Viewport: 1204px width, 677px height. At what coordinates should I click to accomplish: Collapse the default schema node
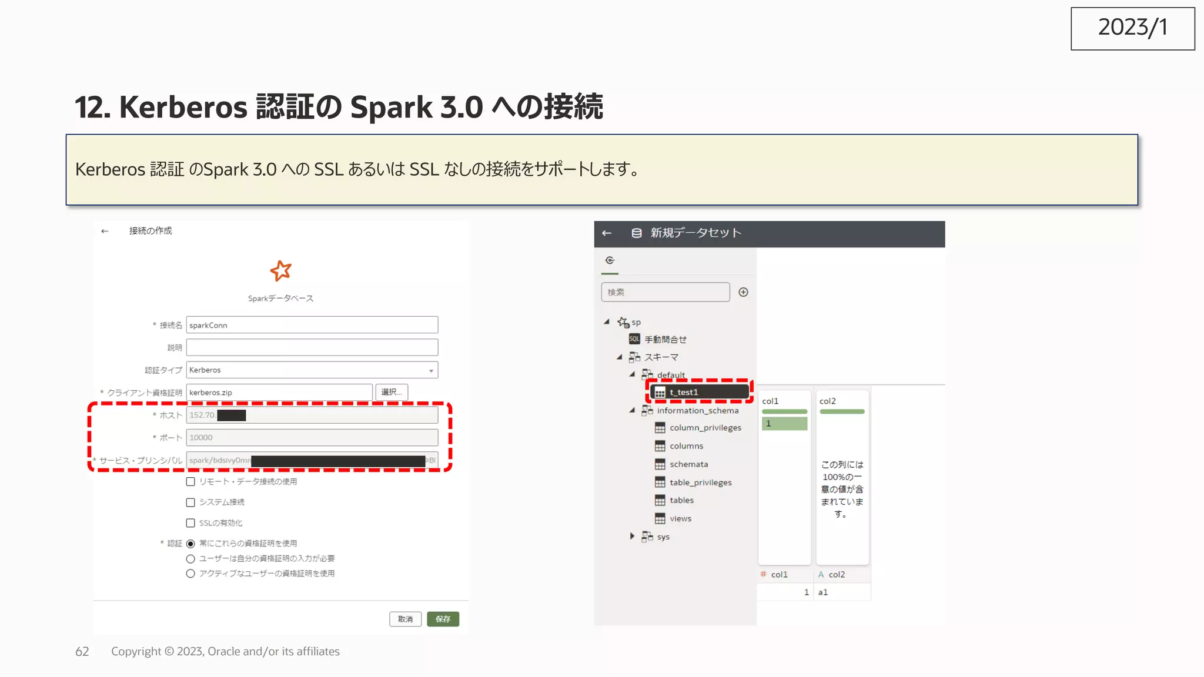pyautogui.click(x=632, y=374)
